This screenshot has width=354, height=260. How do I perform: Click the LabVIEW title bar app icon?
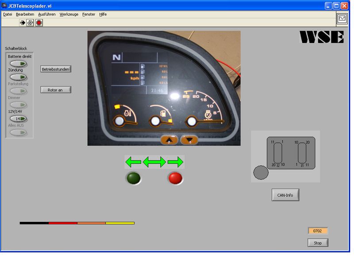[4, 5]
